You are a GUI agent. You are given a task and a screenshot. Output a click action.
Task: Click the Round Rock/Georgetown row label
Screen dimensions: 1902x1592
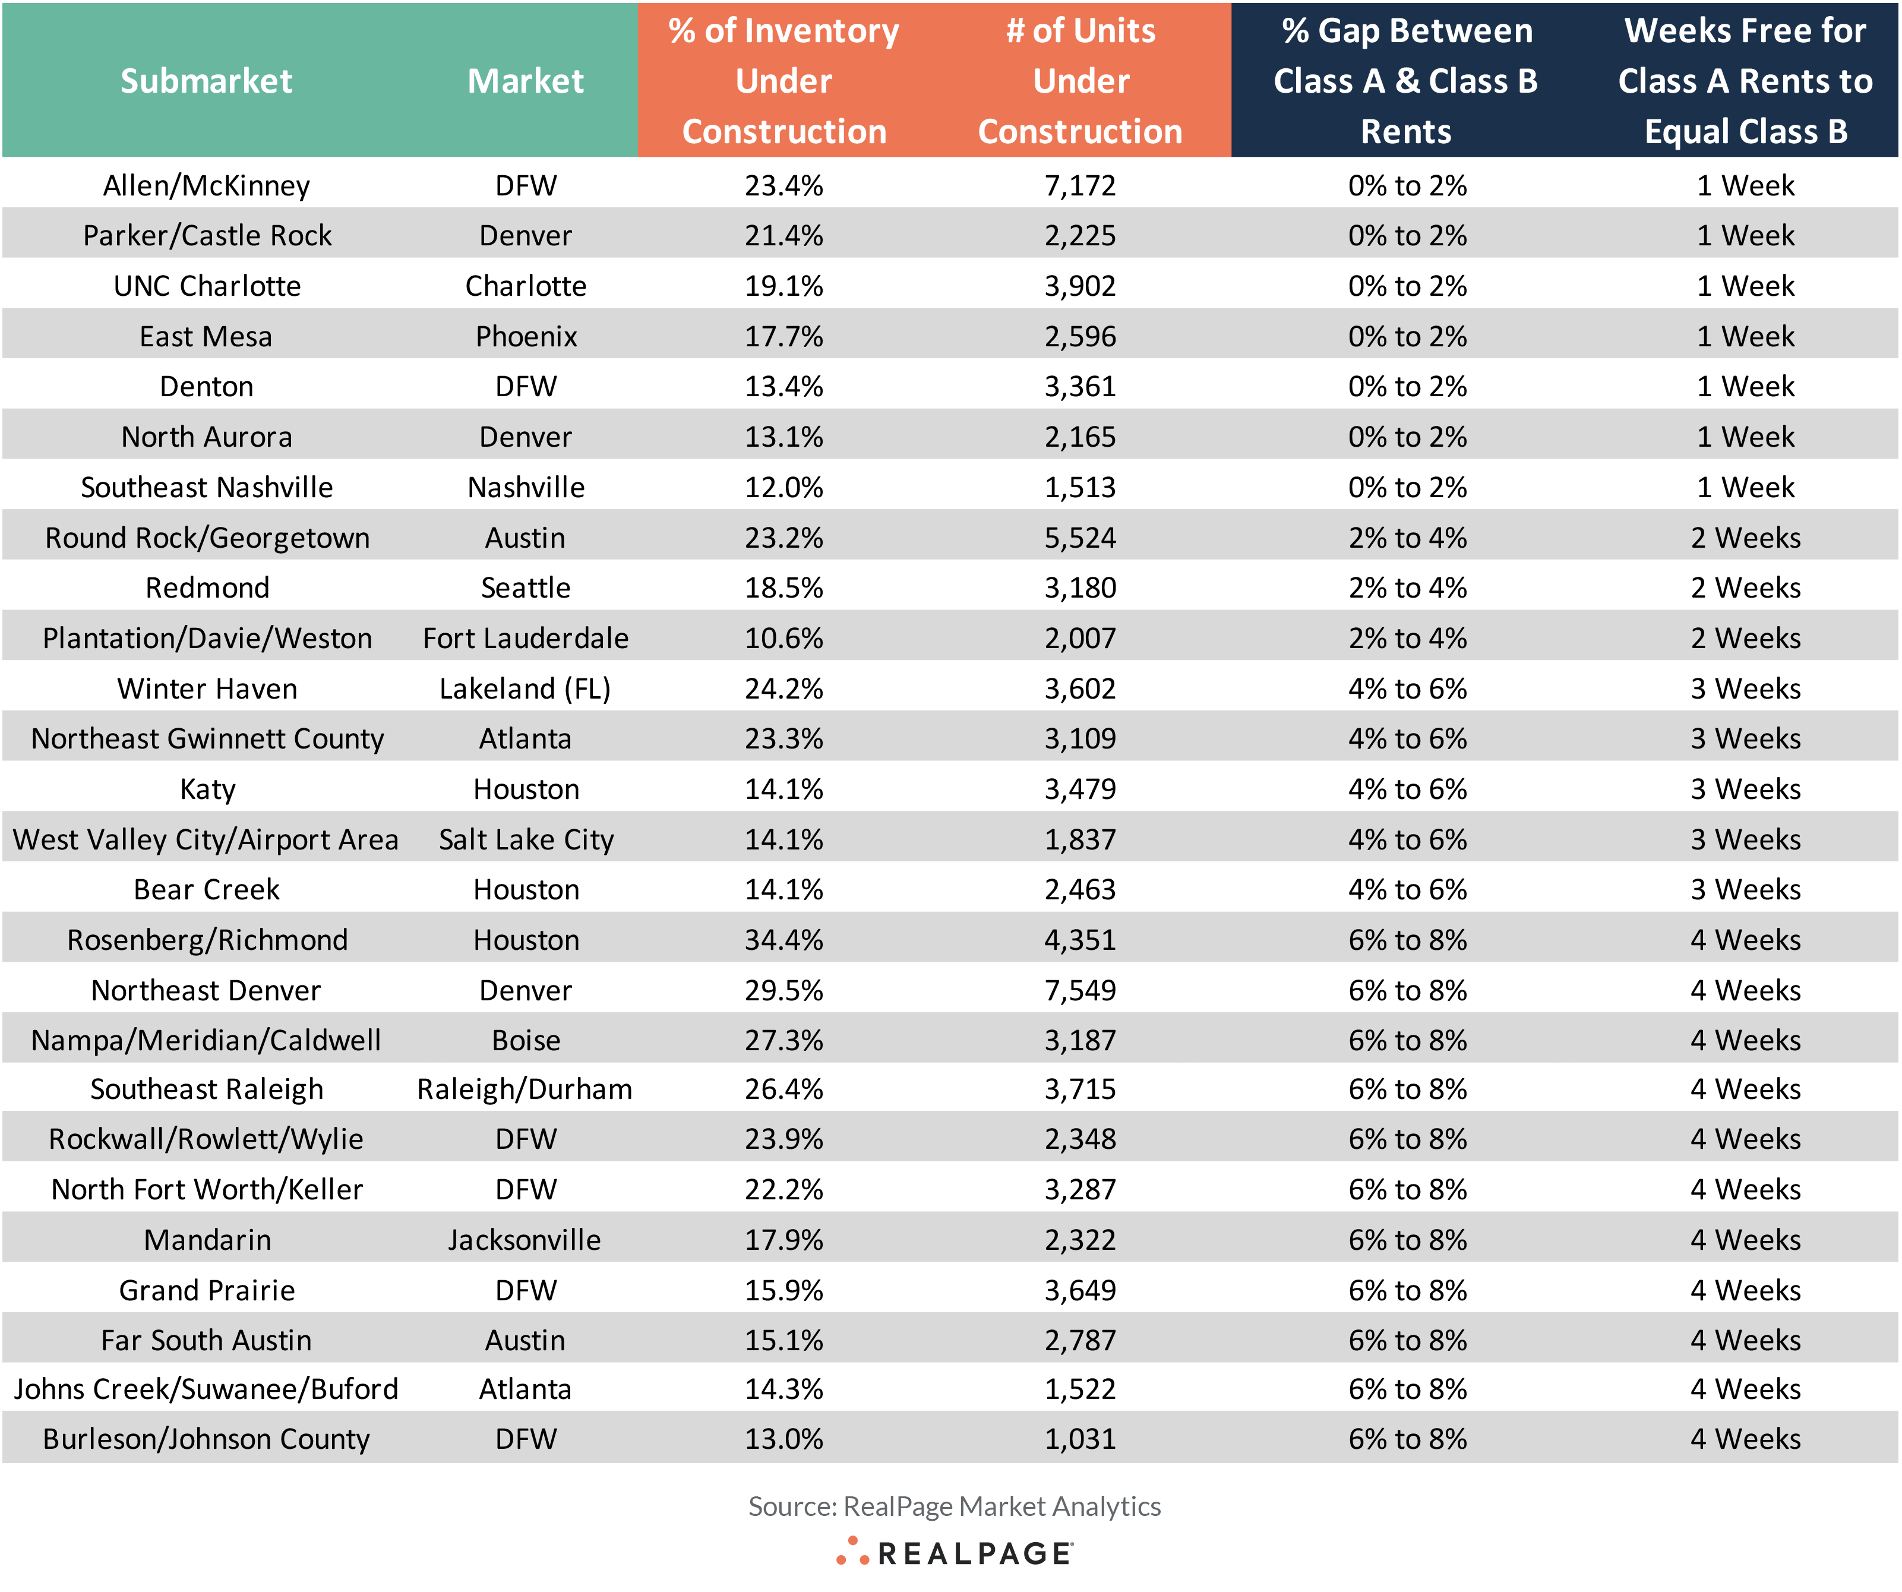click(207, 538)
